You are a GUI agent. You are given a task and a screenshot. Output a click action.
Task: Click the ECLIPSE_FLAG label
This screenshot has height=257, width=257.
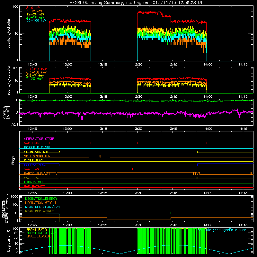point(35,165)
